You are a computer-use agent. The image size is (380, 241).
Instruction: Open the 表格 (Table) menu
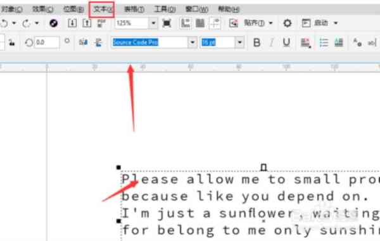(x=134, y=9)
